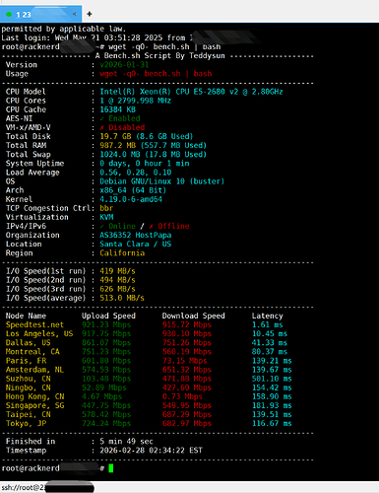The height and width of the screenshot is (493, 379).
Task: Click 'Node Name' column header
Action: click(26, 316)
